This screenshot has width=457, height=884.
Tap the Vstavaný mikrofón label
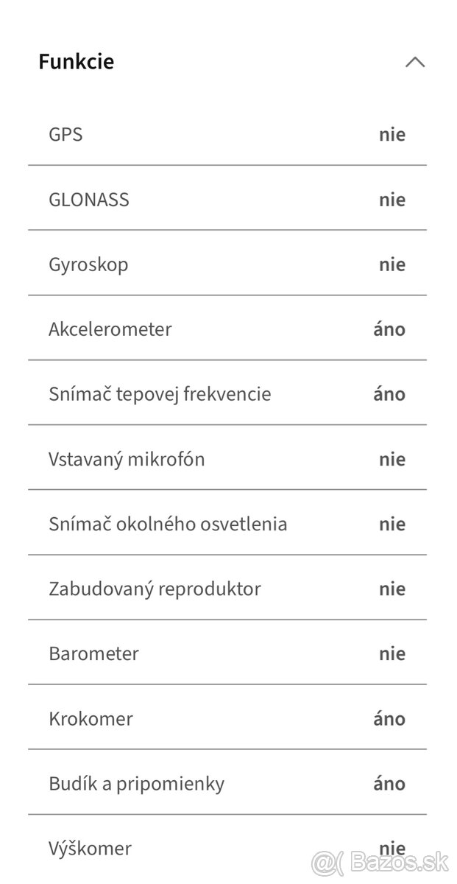click(x=127, y=459)
